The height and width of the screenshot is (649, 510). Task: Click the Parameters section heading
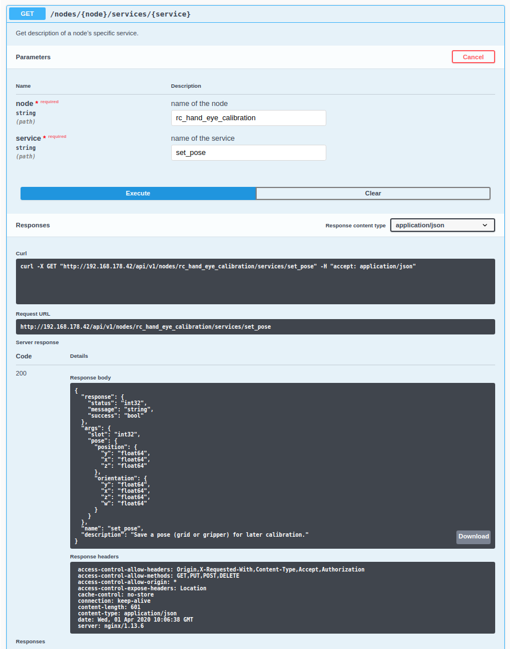click(33, 57)
